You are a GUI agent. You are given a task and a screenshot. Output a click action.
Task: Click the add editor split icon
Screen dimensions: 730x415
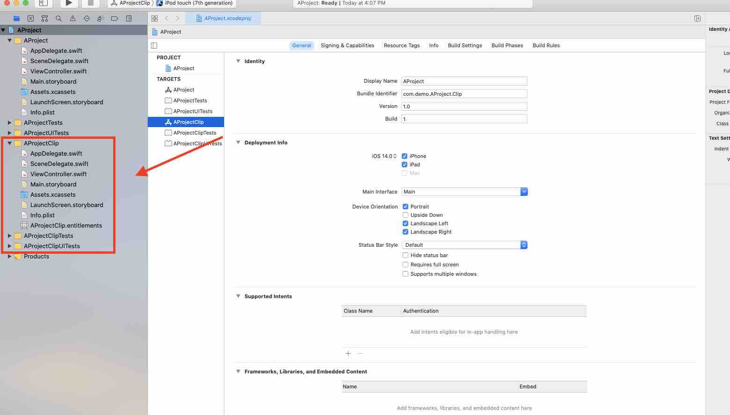coord(697,18)
